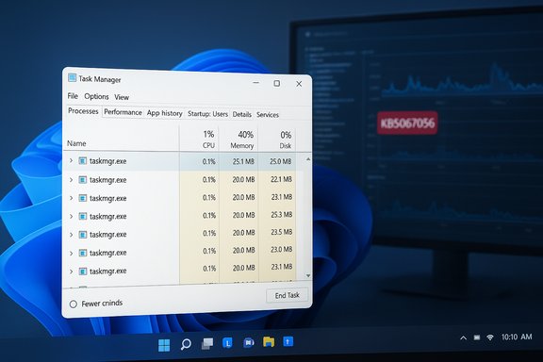This screenshot has width=543, height=362.
Task: Click the process icon in the 25.3 MB disk row
Action: pos(82,216)
